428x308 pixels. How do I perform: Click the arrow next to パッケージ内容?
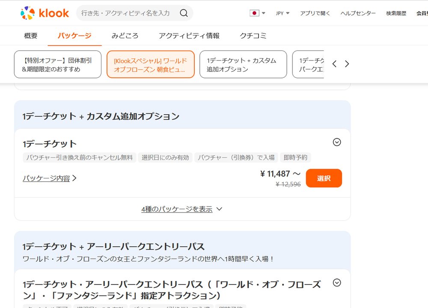(75, 178)
